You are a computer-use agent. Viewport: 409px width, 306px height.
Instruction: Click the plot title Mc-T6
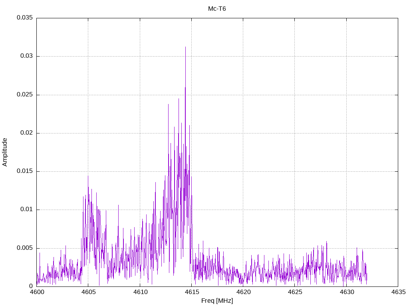(x=217, y=9)
